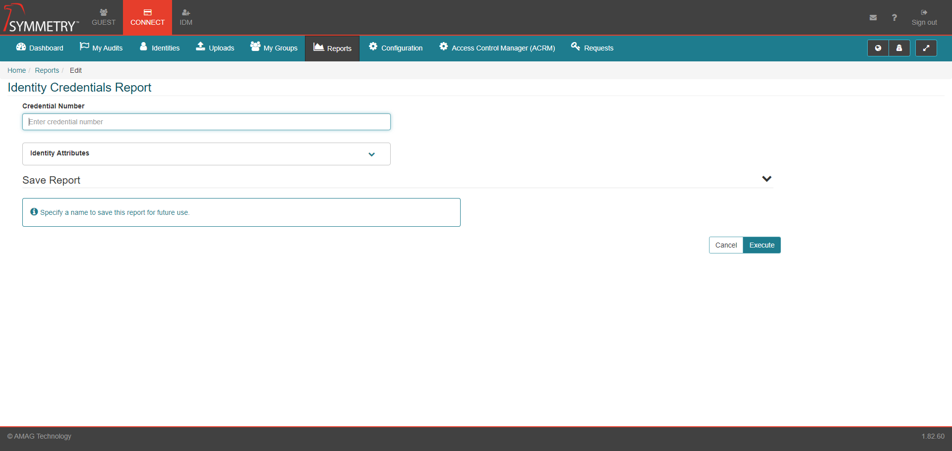Click the Edit breadcrumb text
952x451 pixels.
(75, 70)
